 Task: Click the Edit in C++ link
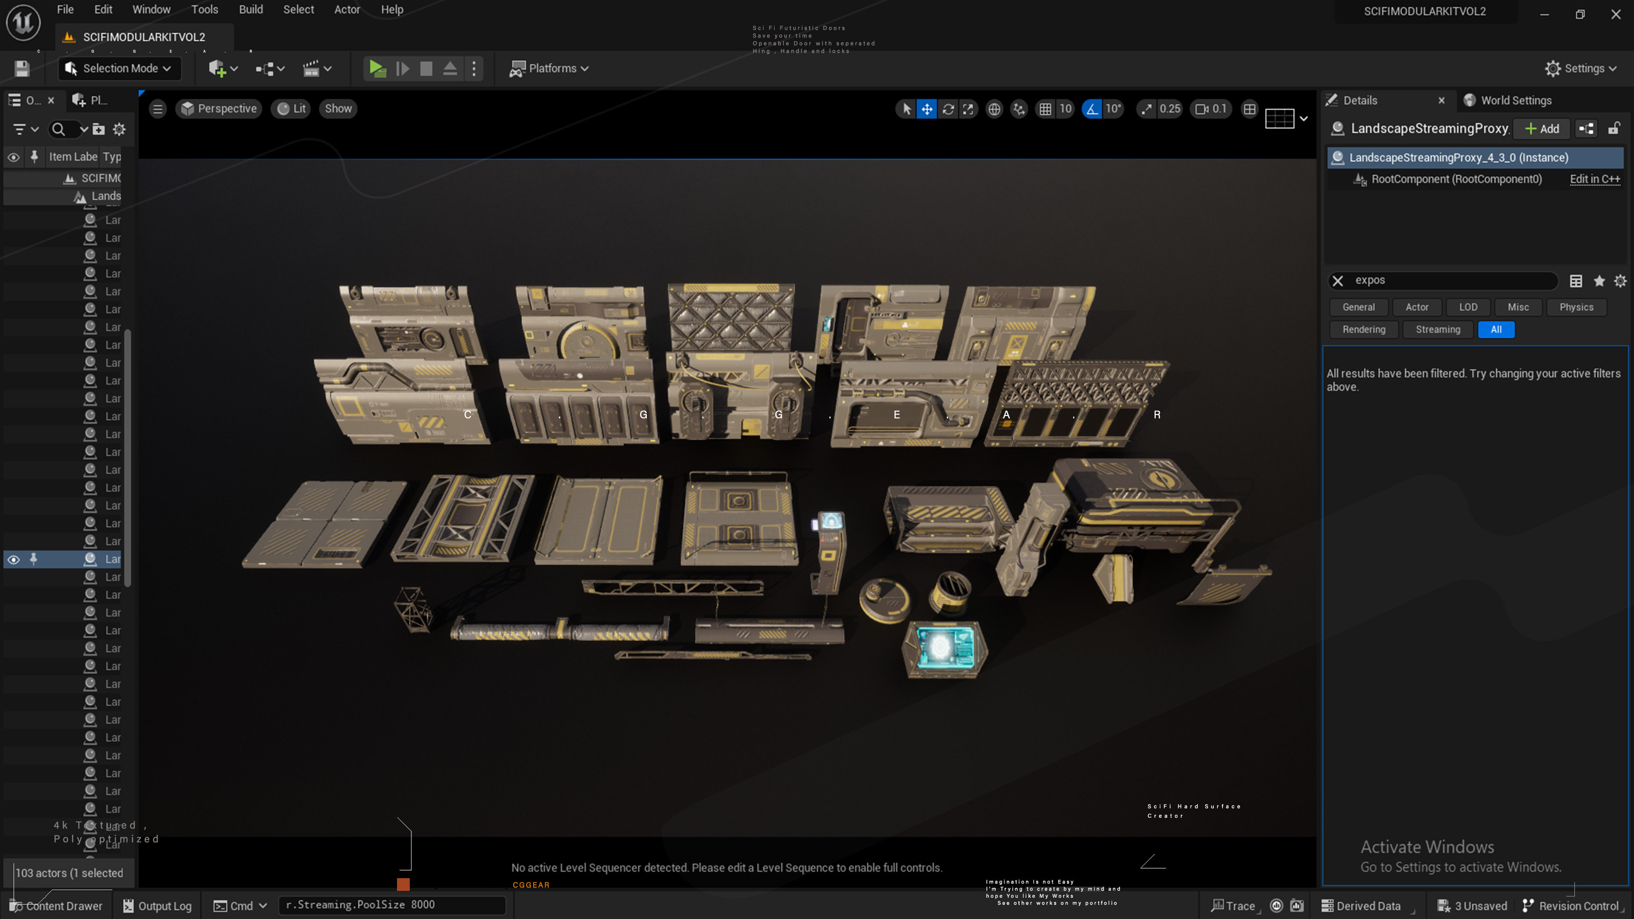1594,179
